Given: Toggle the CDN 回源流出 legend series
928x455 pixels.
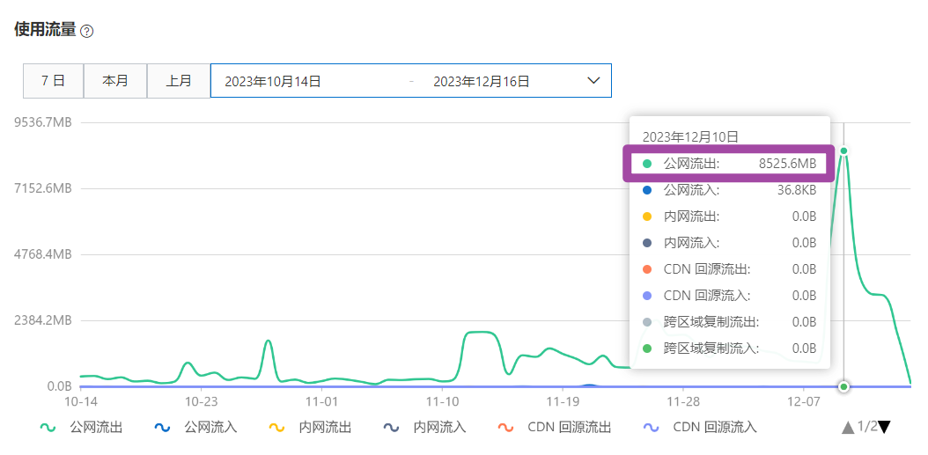Looking at the screenshot, I should click(x=555, y=428).
